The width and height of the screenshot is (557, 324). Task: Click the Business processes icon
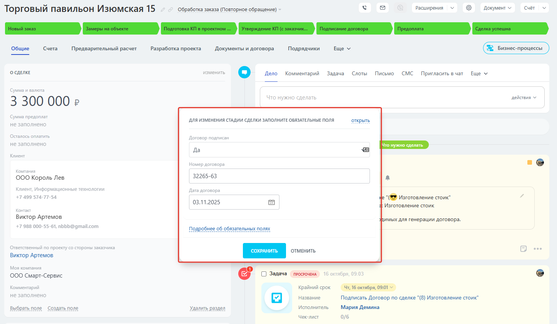pyautogui.click(x=490, y=48)
